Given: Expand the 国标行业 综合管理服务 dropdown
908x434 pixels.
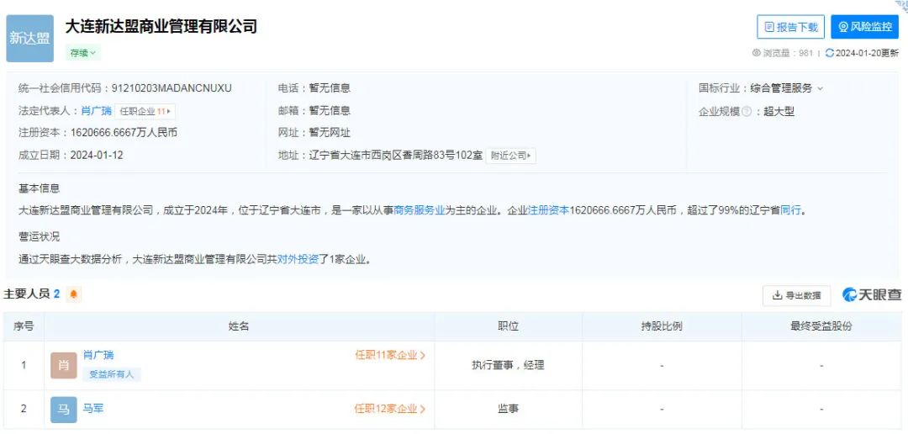Looking at the screenshot, I should point(820,88).
